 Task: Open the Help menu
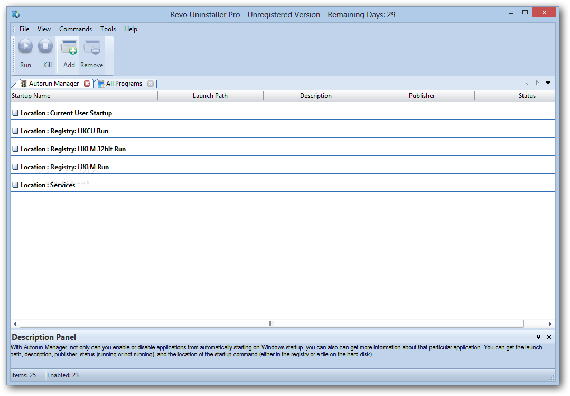(130, 29)
